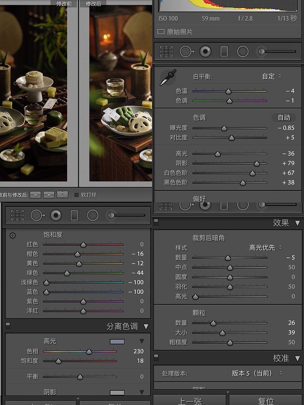
Task: Select the adjustment brush tool below the histogram
Action: pyautogui.click(x=277, y=51)
